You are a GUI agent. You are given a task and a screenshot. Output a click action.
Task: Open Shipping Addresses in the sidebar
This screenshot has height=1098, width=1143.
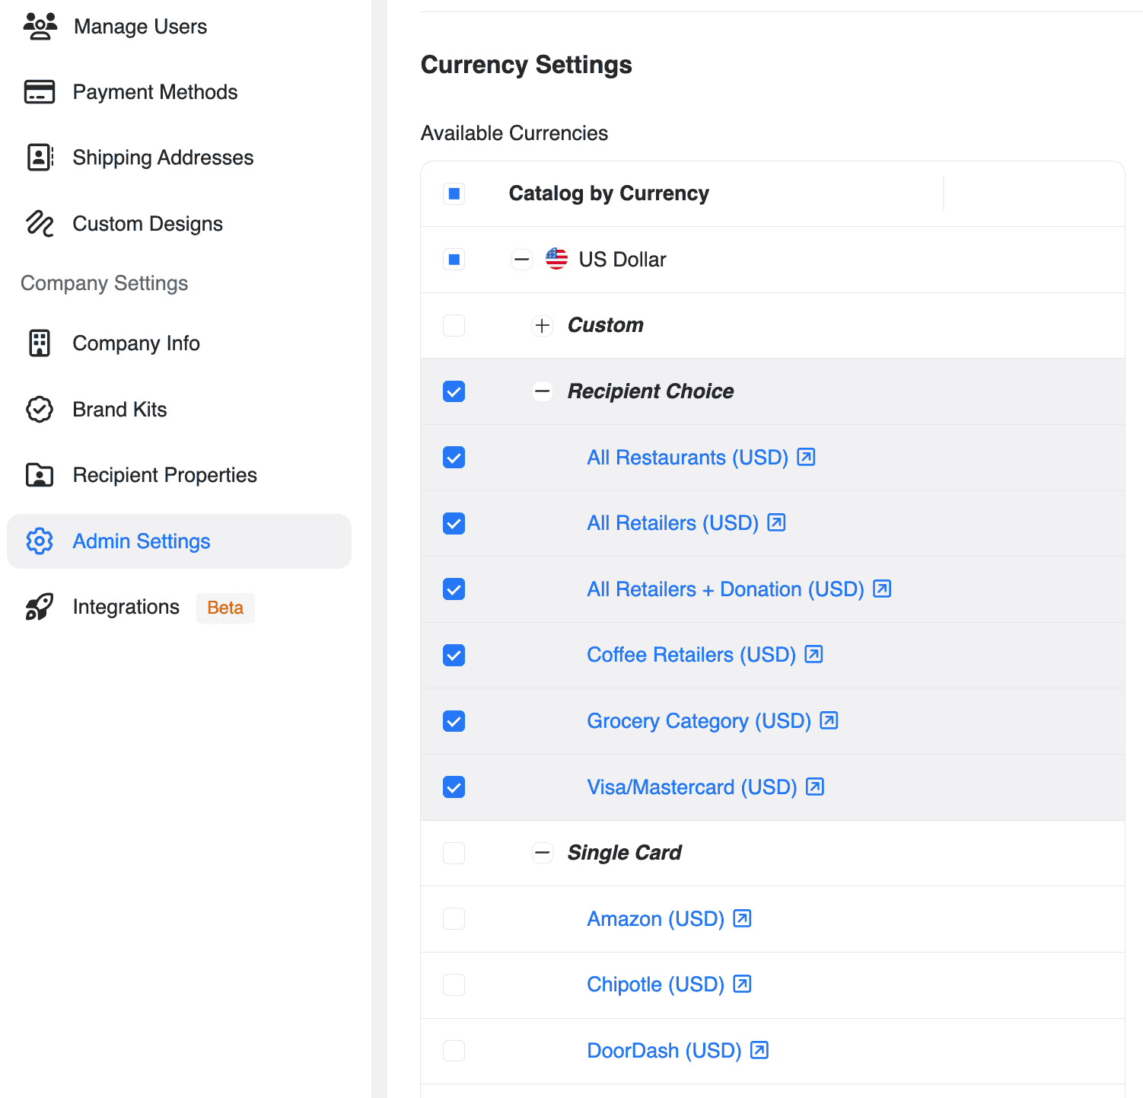(x=163, y=158)
